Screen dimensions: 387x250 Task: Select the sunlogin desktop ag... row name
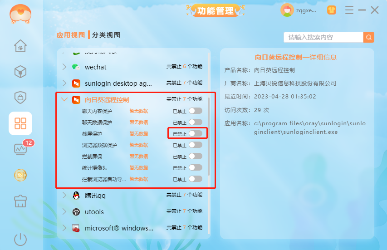coord(118,83)
